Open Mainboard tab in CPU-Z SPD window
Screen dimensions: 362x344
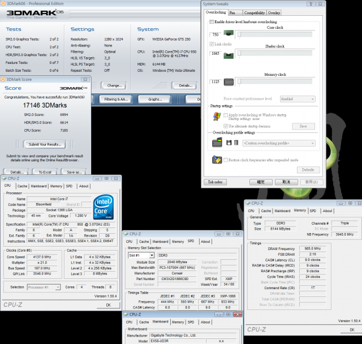(161, 242)
